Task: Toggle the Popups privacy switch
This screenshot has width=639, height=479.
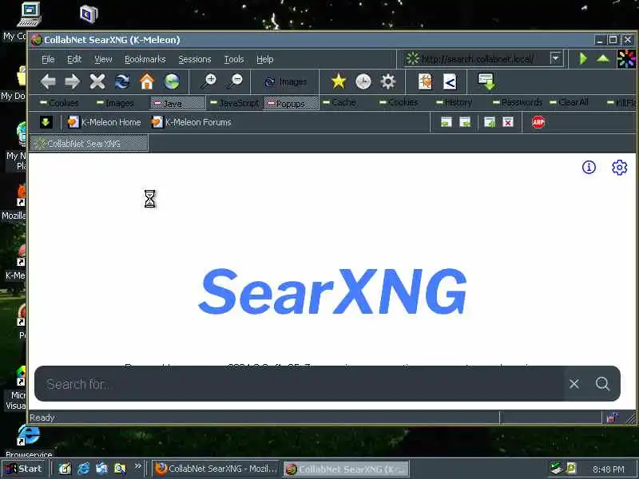Action: pos(291,103)
